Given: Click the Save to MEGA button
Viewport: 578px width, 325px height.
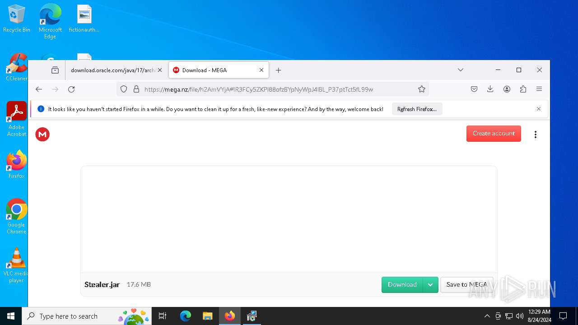Looking at the screenshot, I should [x=467, y=285].
